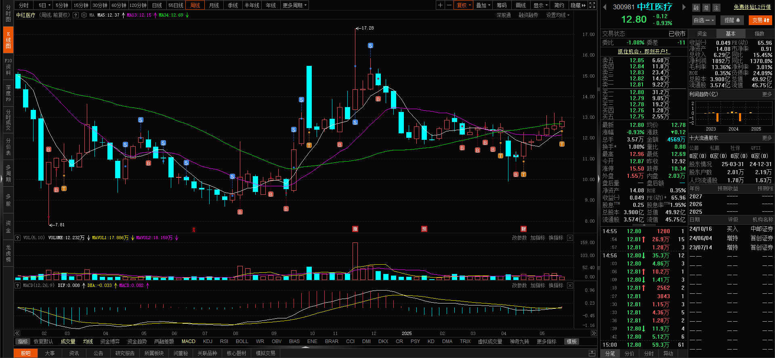The width and height of the screenshot is (775, 358).
Task: Open 多周期 in left sidebar
Action: point(8,173)
